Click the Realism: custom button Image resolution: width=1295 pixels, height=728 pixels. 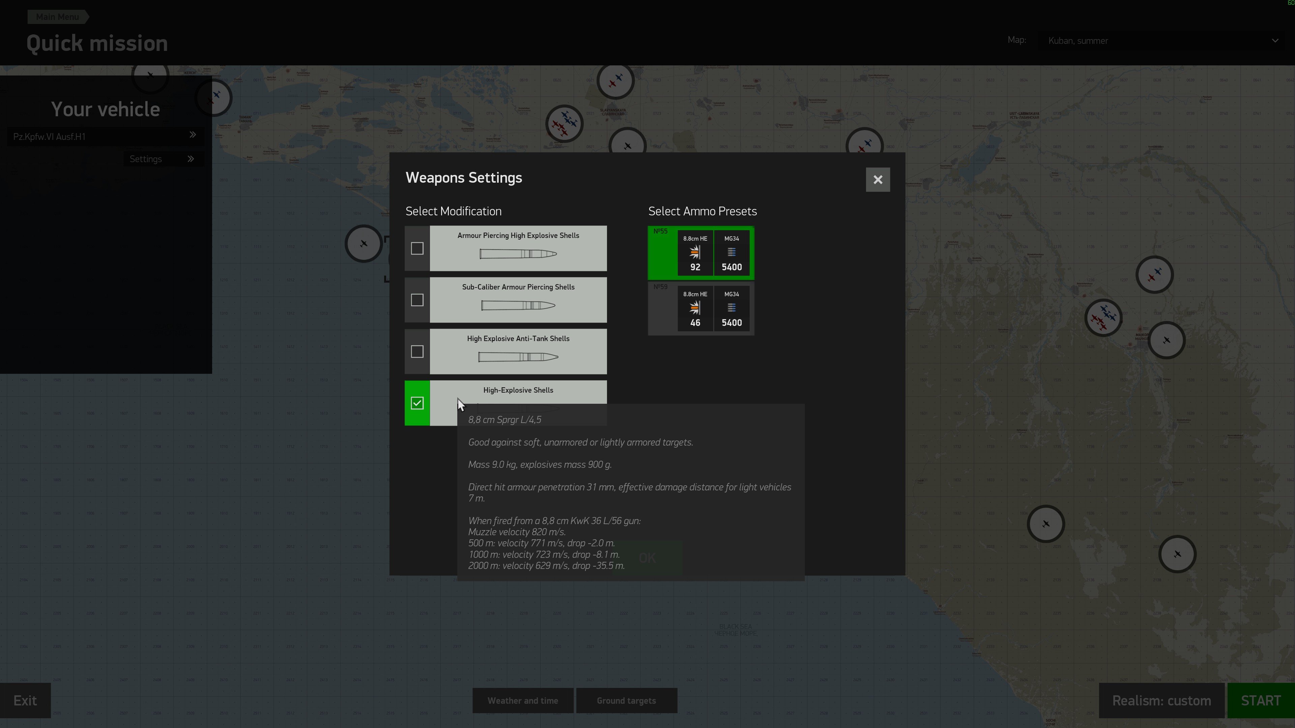(x=1161, y=700)
